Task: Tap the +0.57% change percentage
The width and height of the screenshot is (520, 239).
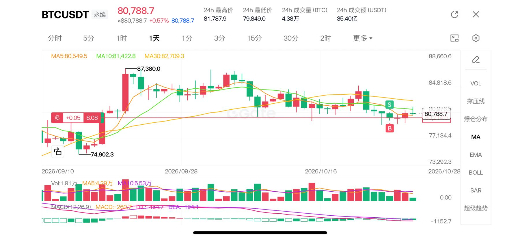Action: point(159,21)
